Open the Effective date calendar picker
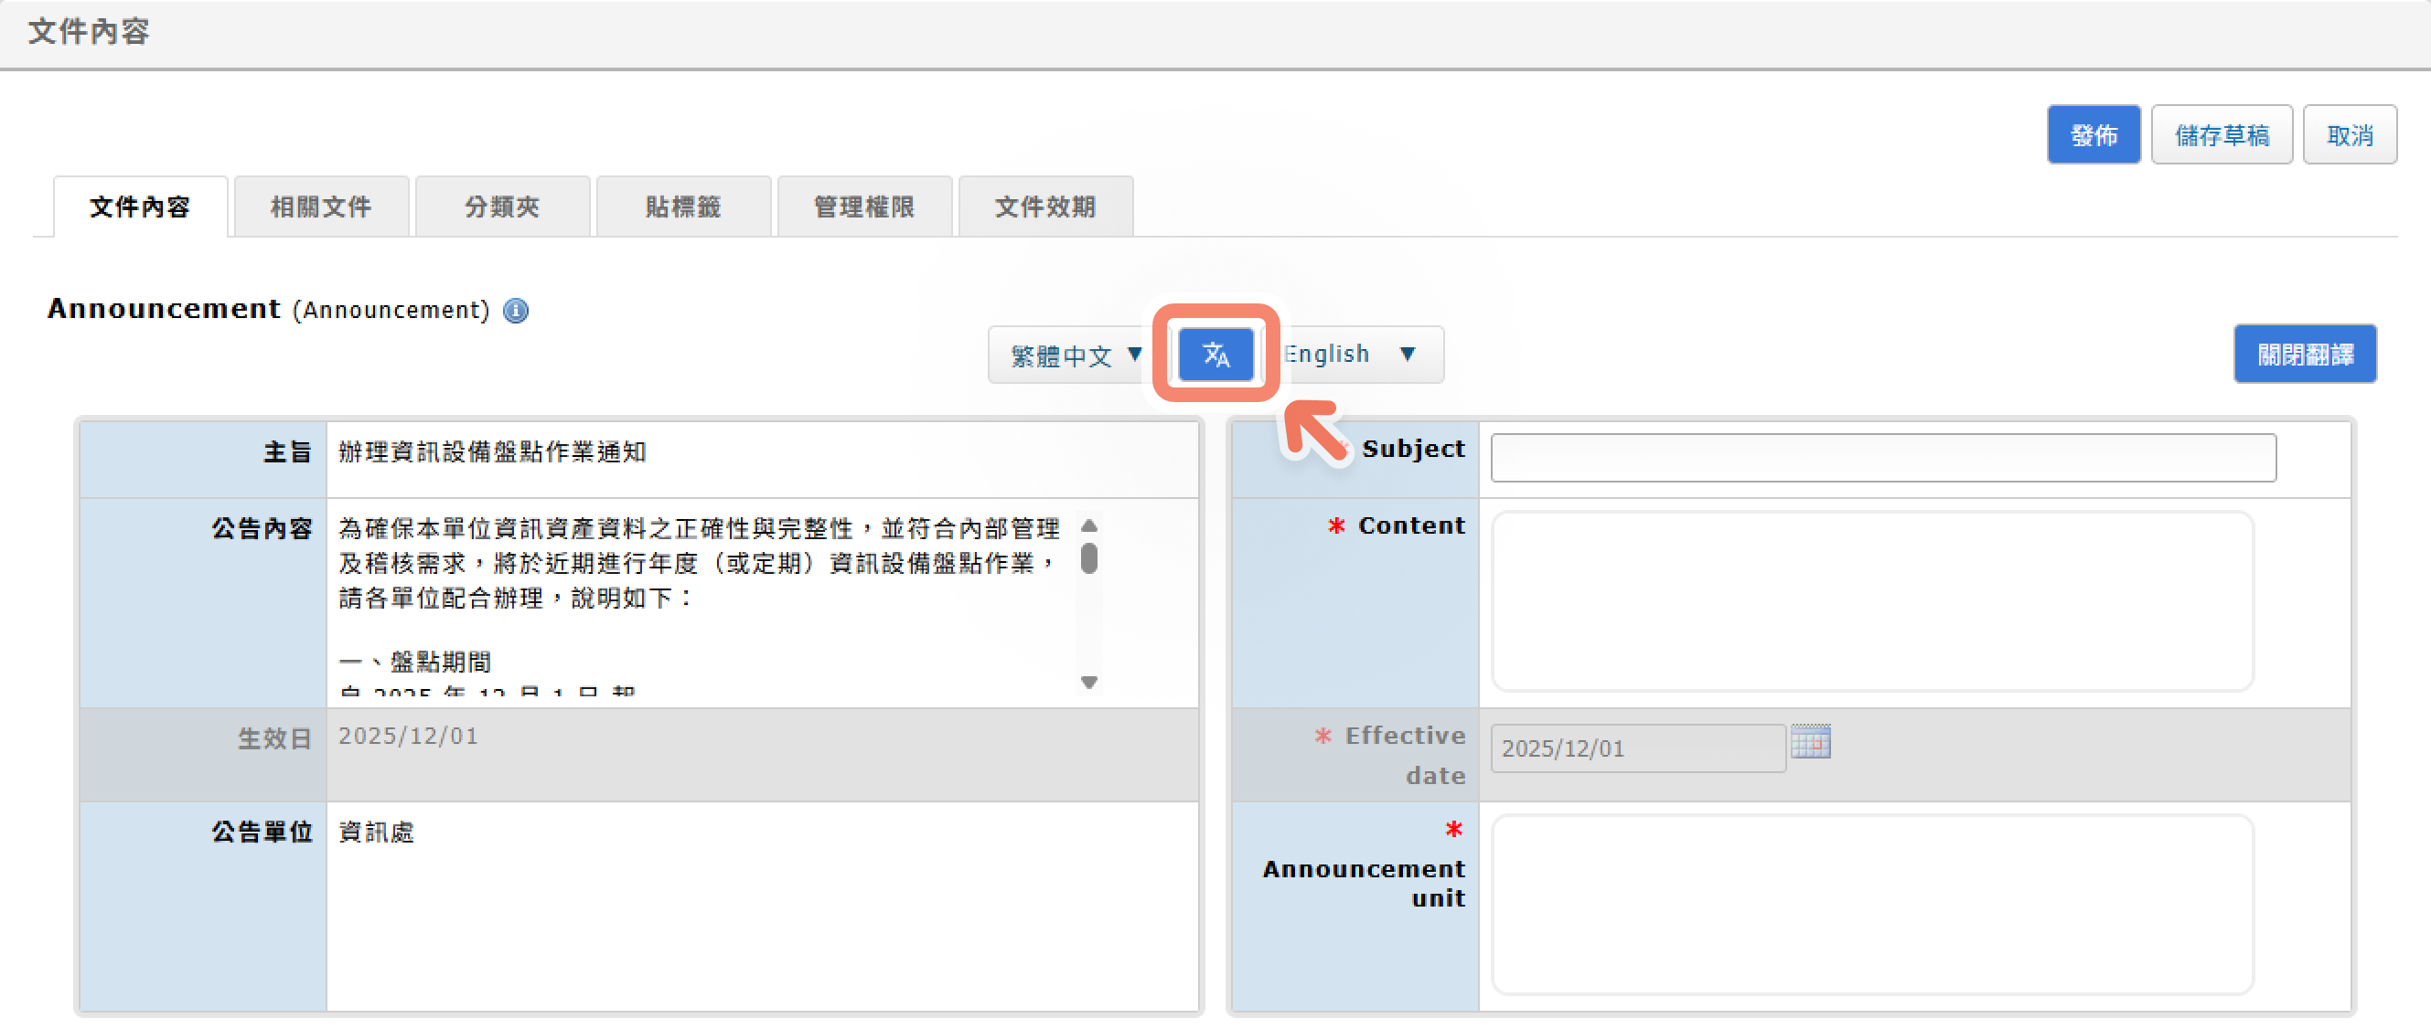Image resolution: width=2431 pixels, height=1029 pixels. pos(1810,742)
